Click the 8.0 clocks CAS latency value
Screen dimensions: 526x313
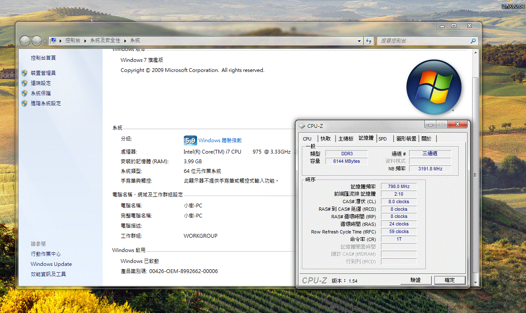tap(399, 202)
